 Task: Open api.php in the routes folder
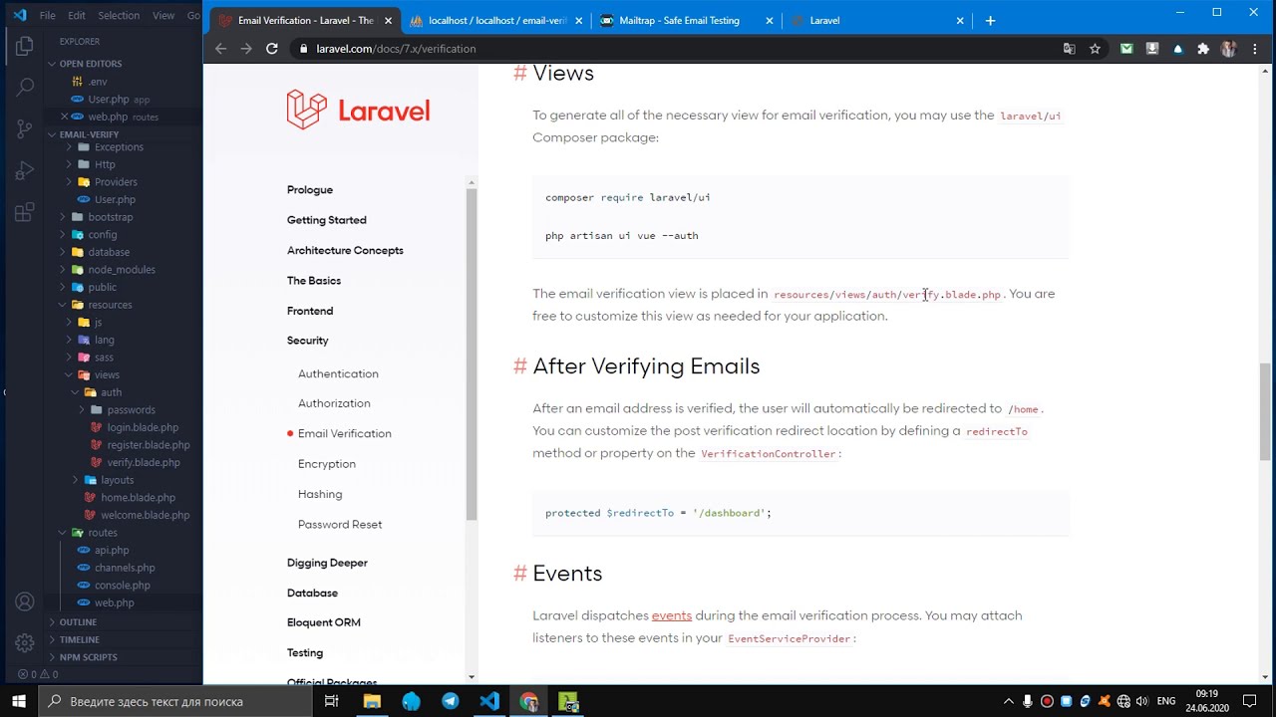112,551
